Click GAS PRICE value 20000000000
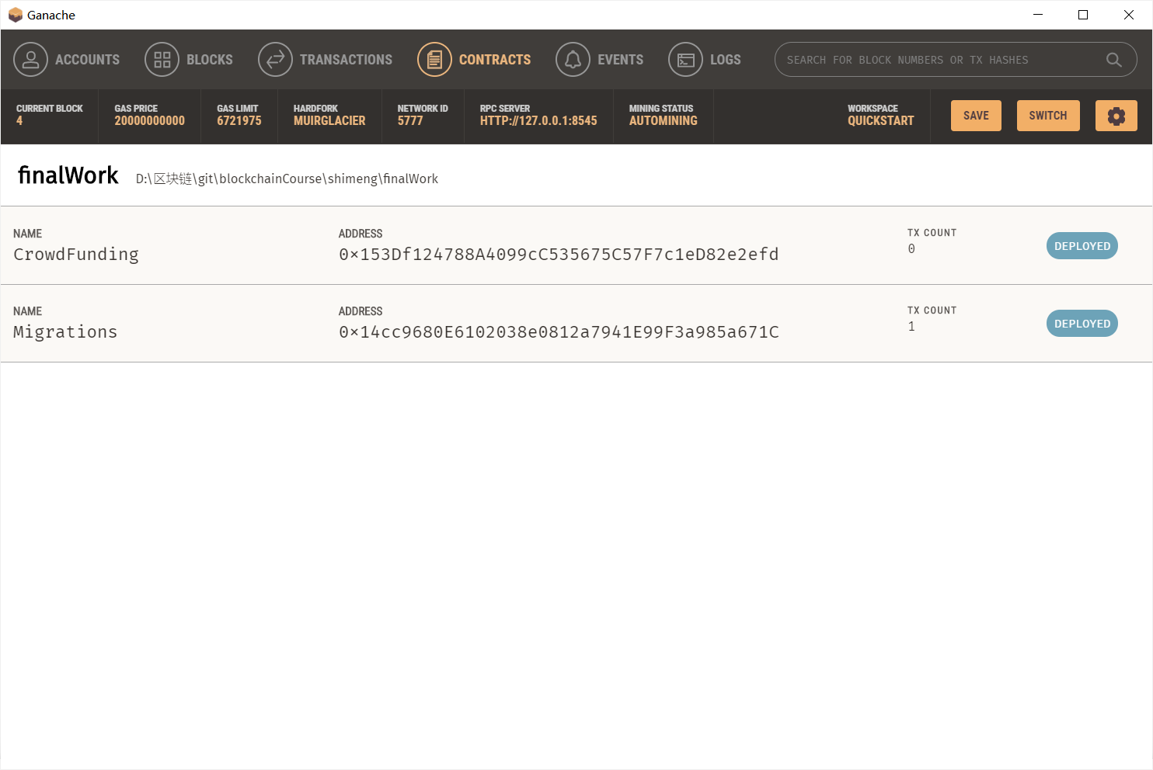Image resolution: width=1153 pixels, height=770 pixels. [x=149, y=121]
